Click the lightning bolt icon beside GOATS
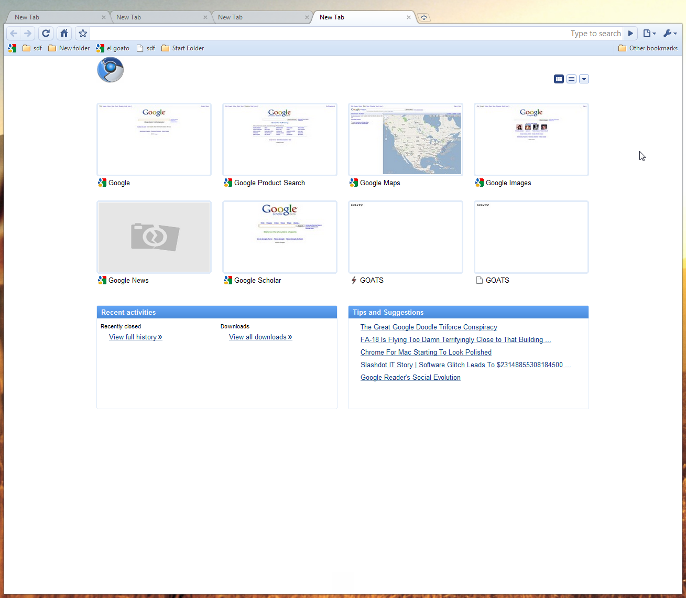686x598 pixels. tap(354, 281)
